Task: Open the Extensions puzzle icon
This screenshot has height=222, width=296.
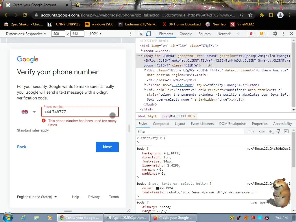Action: pos(262,15)
